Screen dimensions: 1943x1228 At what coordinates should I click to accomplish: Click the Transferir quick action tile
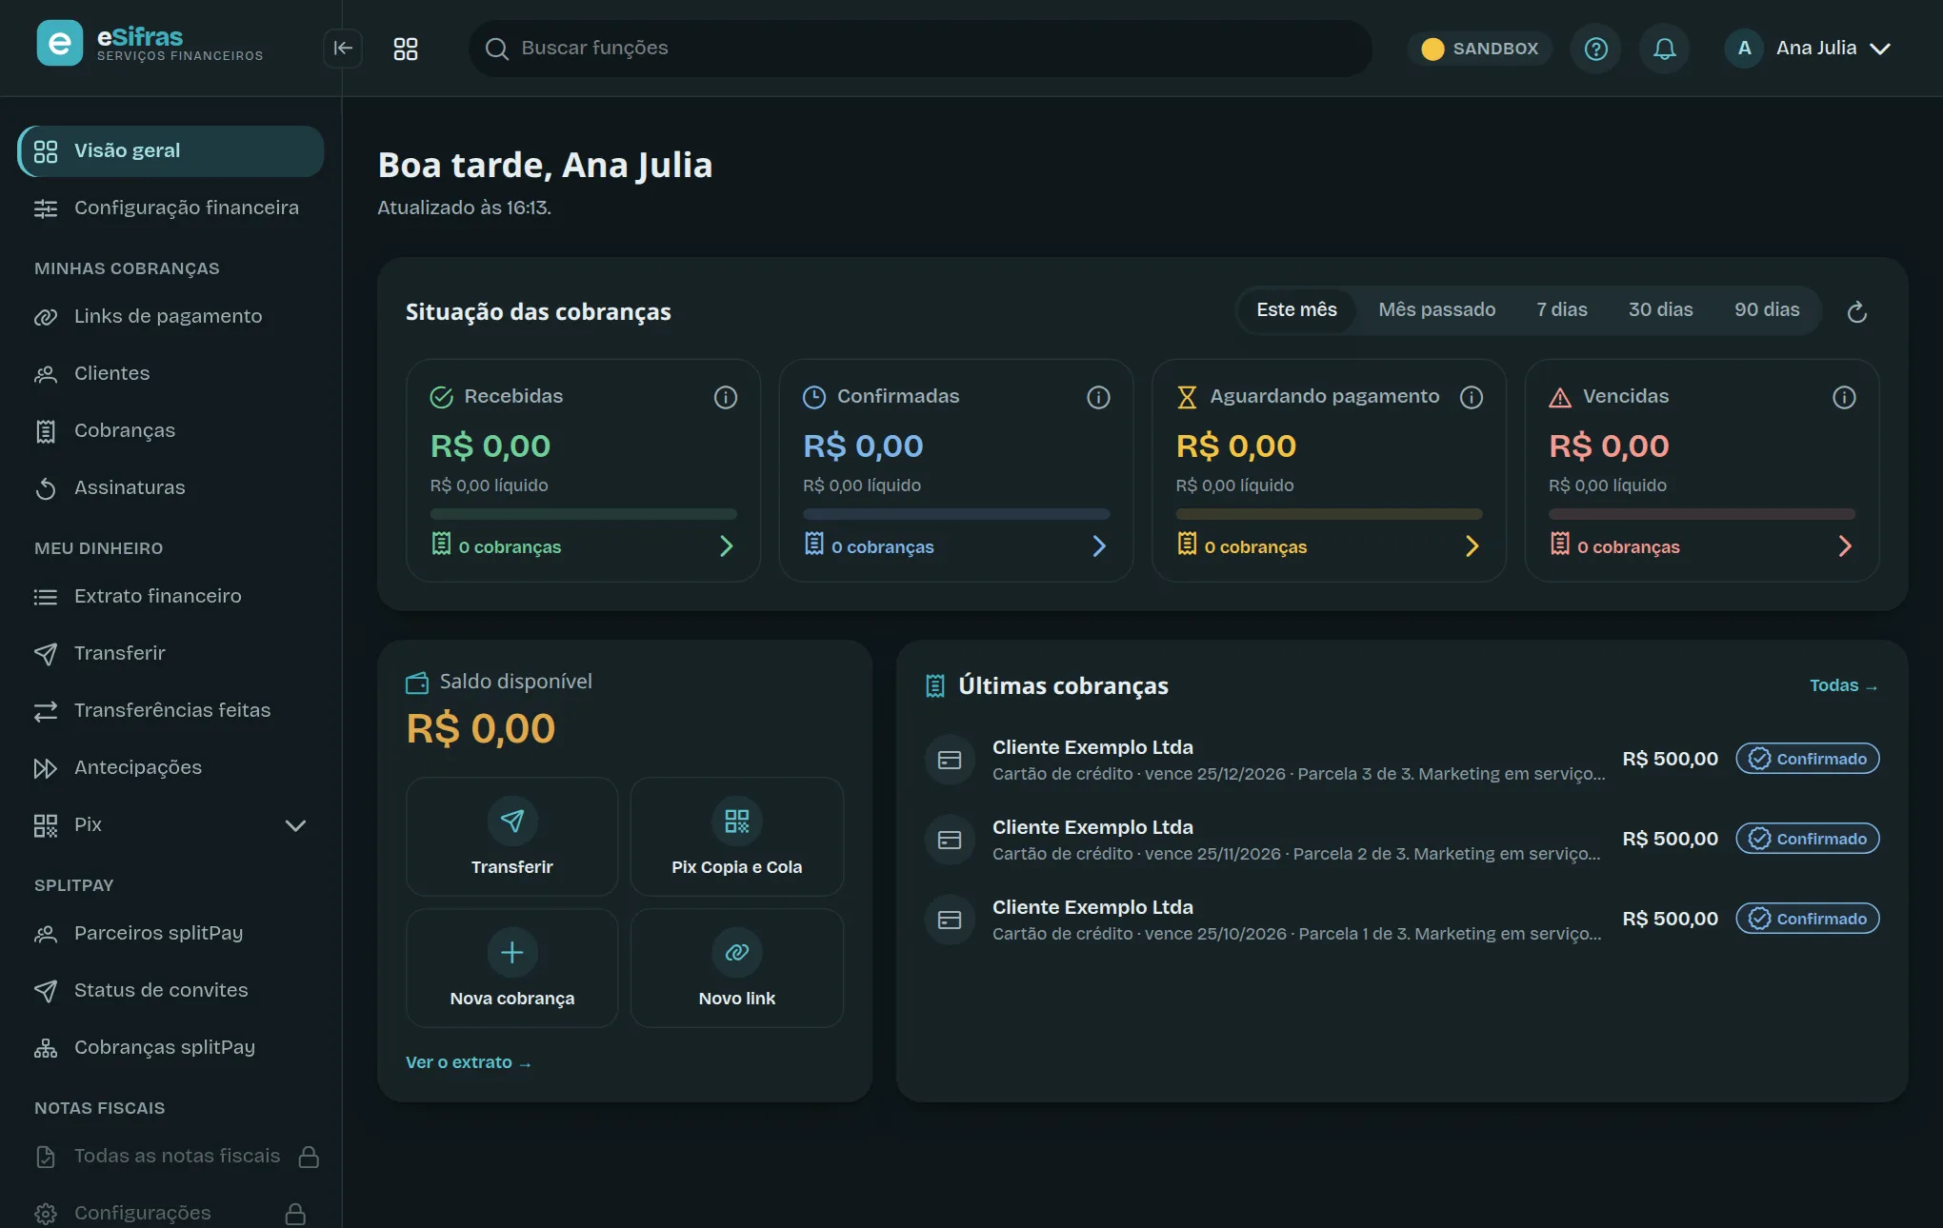point(512,837)
